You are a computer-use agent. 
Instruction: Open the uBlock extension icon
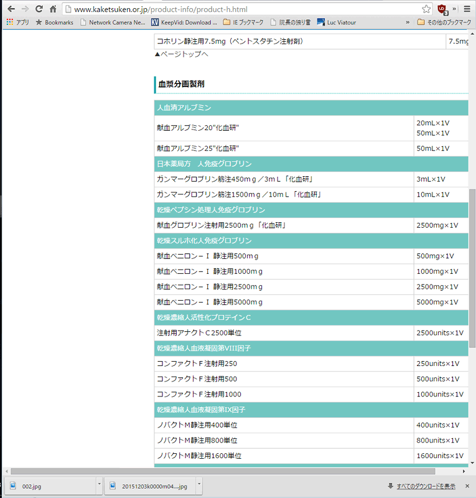click(442, 9)
